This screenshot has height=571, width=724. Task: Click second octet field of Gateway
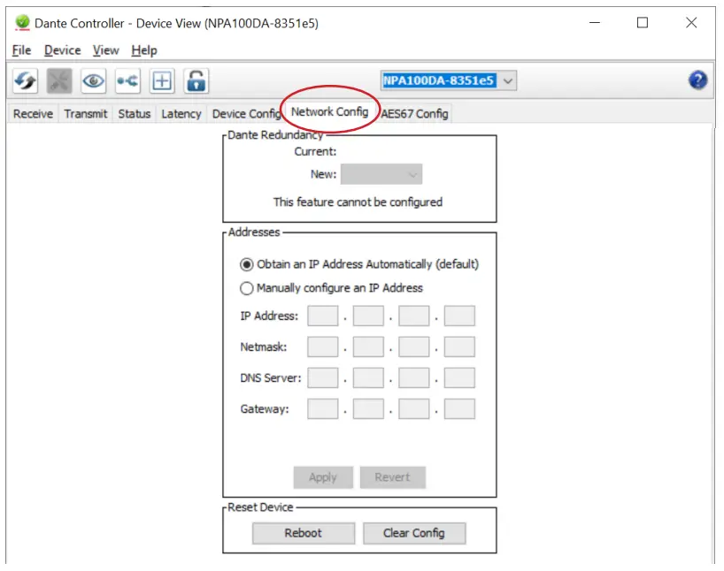click(x=368, y=409)
